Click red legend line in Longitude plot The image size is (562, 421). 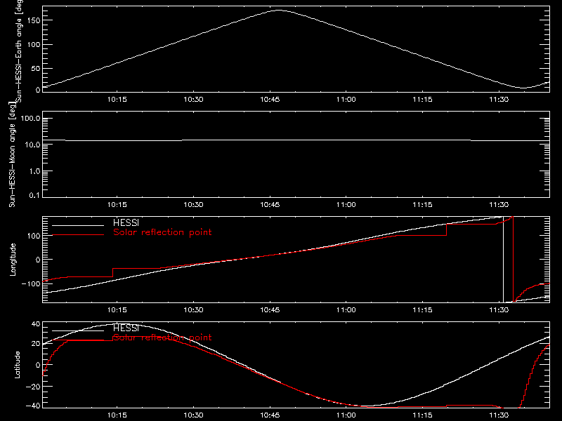coord(78,235)
